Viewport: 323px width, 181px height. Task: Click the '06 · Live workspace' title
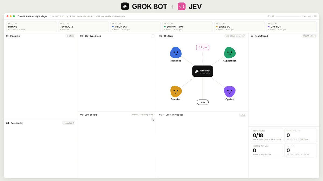(x=171, y=115)
